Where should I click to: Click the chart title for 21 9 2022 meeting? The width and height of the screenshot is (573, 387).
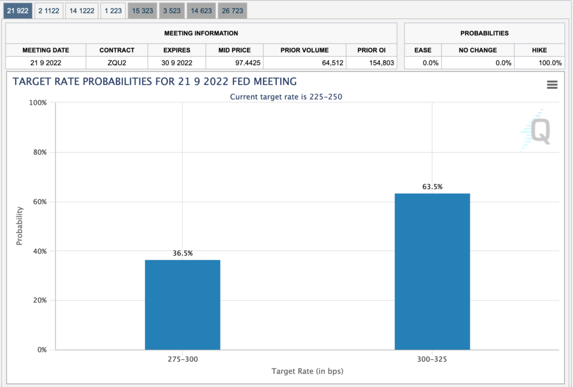(154, 82)
